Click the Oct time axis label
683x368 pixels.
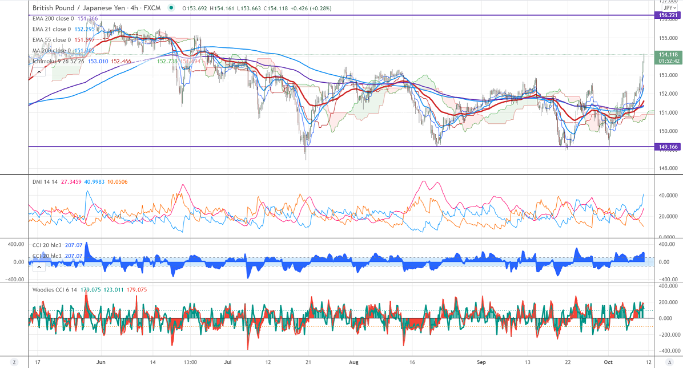[609, 362]
